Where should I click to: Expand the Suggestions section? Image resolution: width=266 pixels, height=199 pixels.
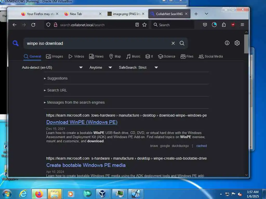click(x=56, y=78)
